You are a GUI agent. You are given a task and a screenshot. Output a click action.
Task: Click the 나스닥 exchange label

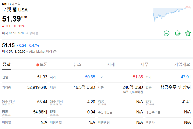pos(16,4)
